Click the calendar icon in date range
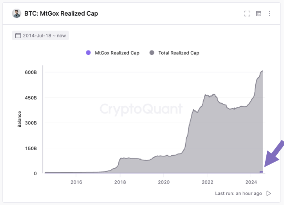The image size is (284, 205). click(x=18, y=36)
